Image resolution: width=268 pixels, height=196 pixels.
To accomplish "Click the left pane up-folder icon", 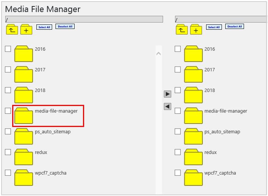I will coord(12,29).
